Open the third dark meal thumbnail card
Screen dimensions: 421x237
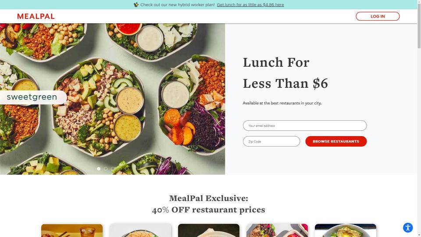point(209,230)
